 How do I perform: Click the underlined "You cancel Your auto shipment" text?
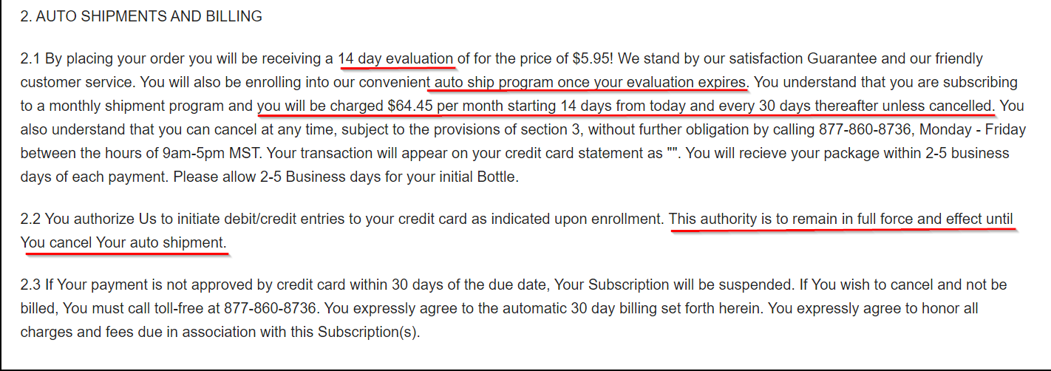[123, 243]
